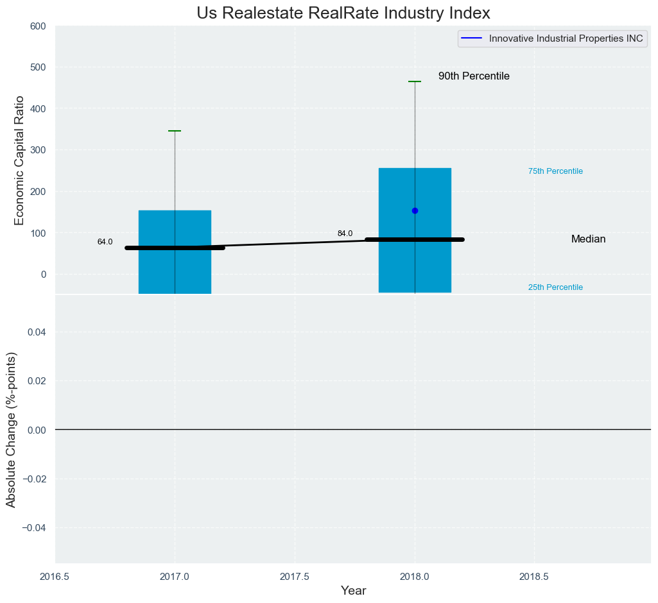
Task: Click the green 90th percentile cap for 2017
Action: point(175,131)
